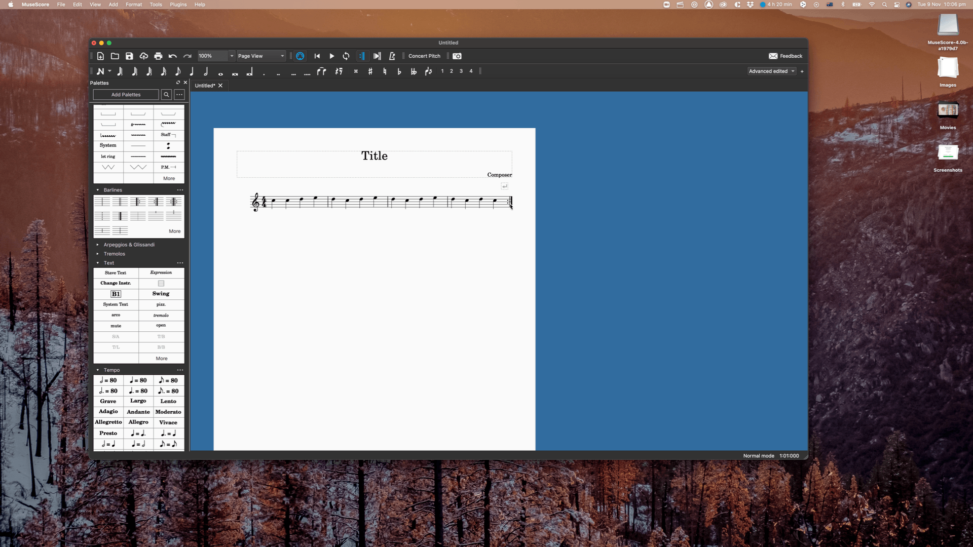The width and height of the screenshot is (973, 547).
Task: Click the image capture camera icon
Action: click(x=457, y=56)
